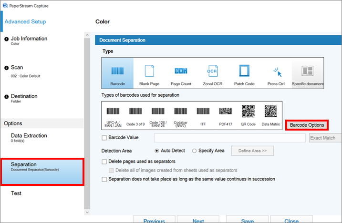Choose PDF417 barcode type

pos(226,115)
